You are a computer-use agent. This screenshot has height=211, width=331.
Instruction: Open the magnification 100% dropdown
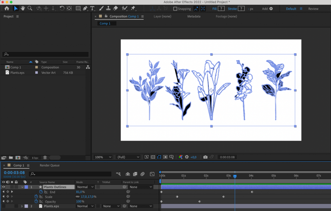(102, 157)
